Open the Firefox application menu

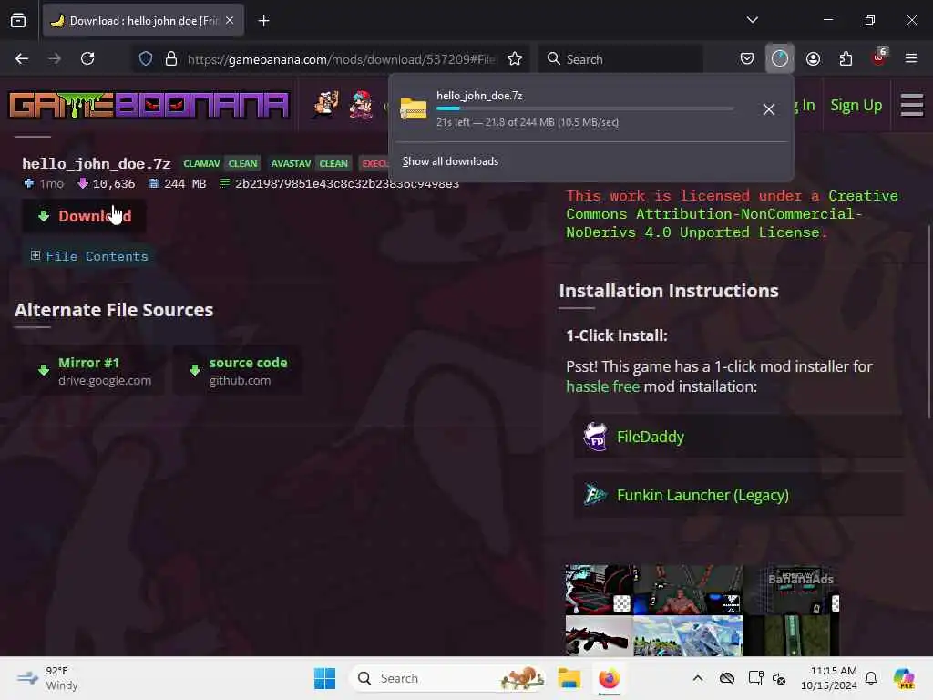point(911,59)
